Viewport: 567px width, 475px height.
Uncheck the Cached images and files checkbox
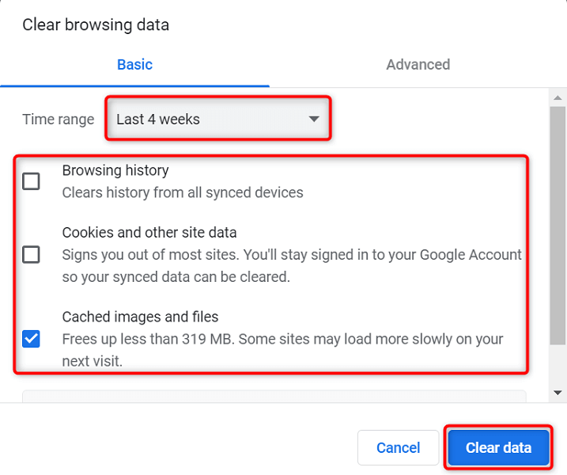31,339
